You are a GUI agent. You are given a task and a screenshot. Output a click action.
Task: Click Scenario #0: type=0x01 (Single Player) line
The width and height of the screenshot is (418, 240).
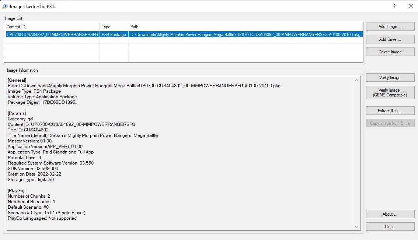tap(47, 213)
